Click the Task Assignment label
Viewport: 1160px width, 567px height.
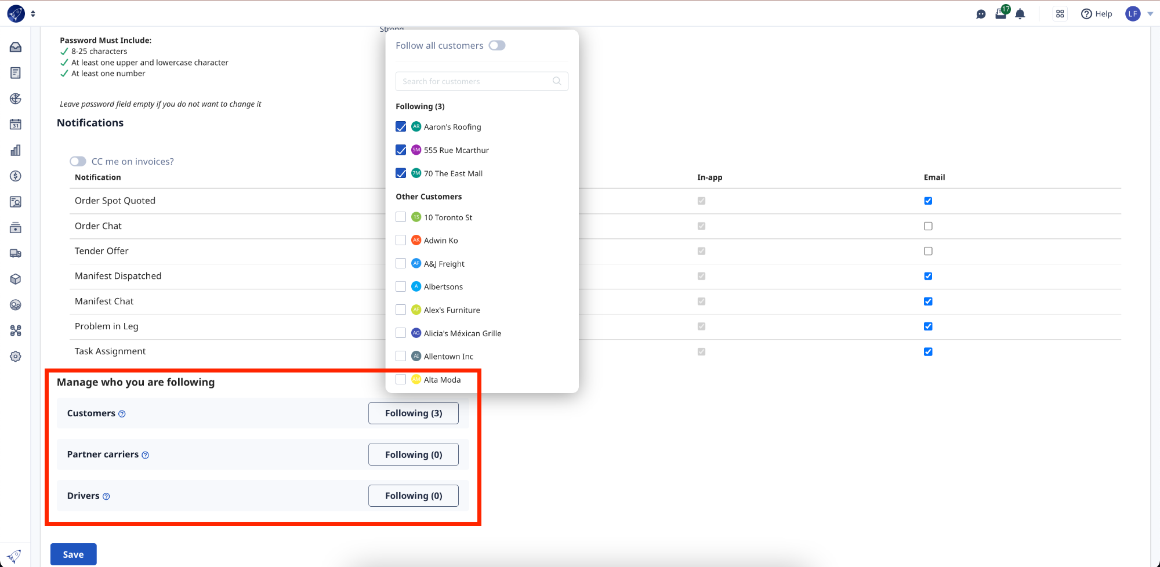(110, 351)
